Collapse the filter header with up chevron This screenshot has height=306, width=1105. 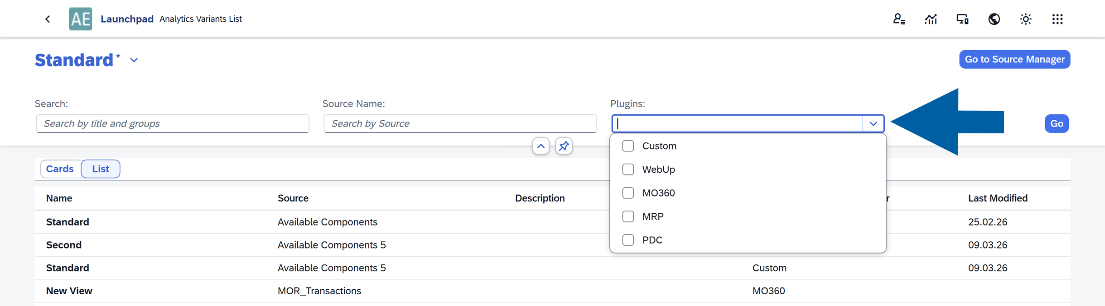click(541, 146)
